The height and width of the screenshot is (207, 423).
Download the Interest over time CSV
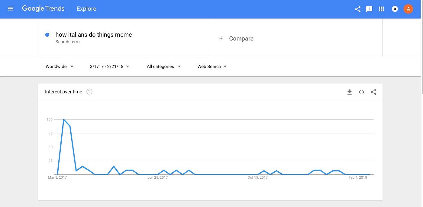click(350, 92)
